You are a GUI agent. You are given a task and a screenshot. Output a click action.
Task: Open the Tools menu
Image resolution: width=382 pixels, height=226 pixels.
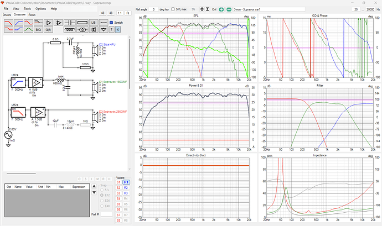click(x=27, y=9)
